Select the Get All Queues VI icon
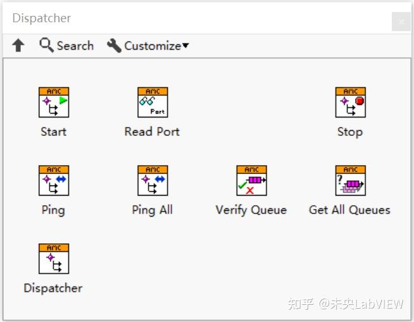Image resolution: width=414 pixels, height=322 pixels. (351, 181)
